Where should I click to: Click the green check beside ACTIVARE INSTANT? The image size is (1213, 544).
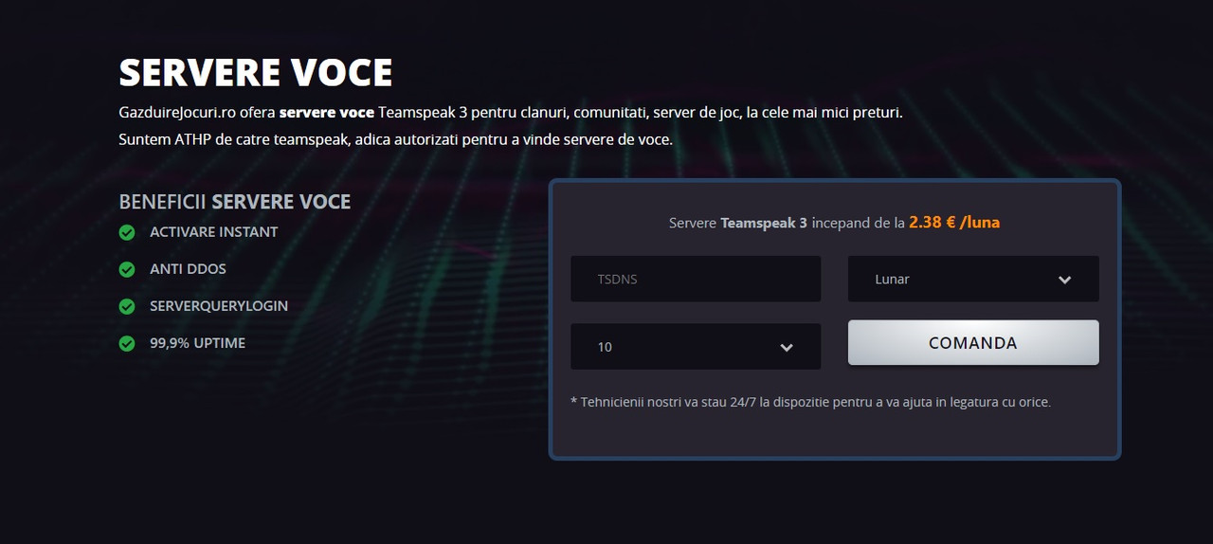click(x=127, y=232)
